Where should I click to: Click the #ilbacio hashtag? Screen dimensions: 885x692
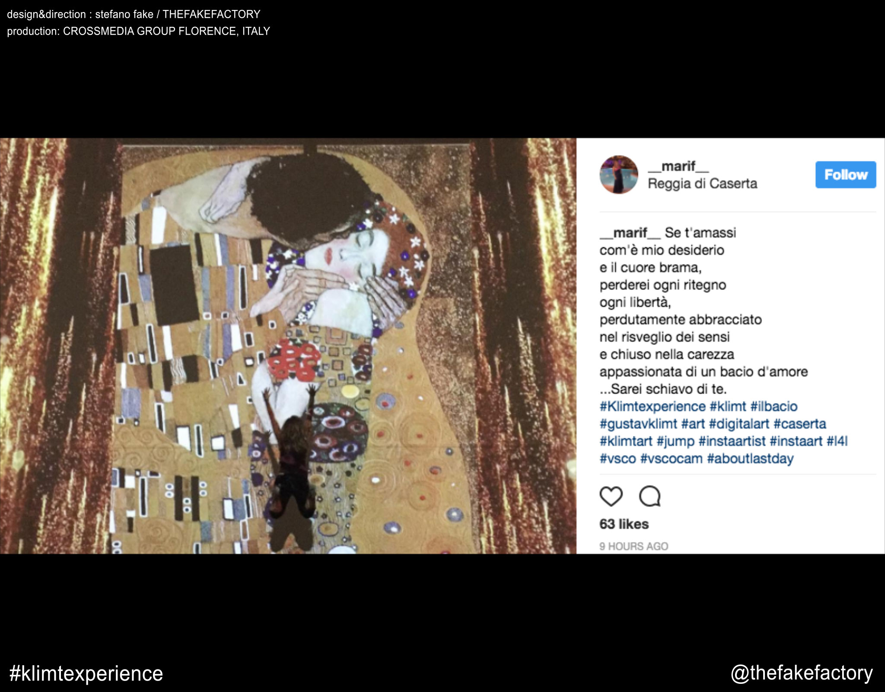[774, 407]
